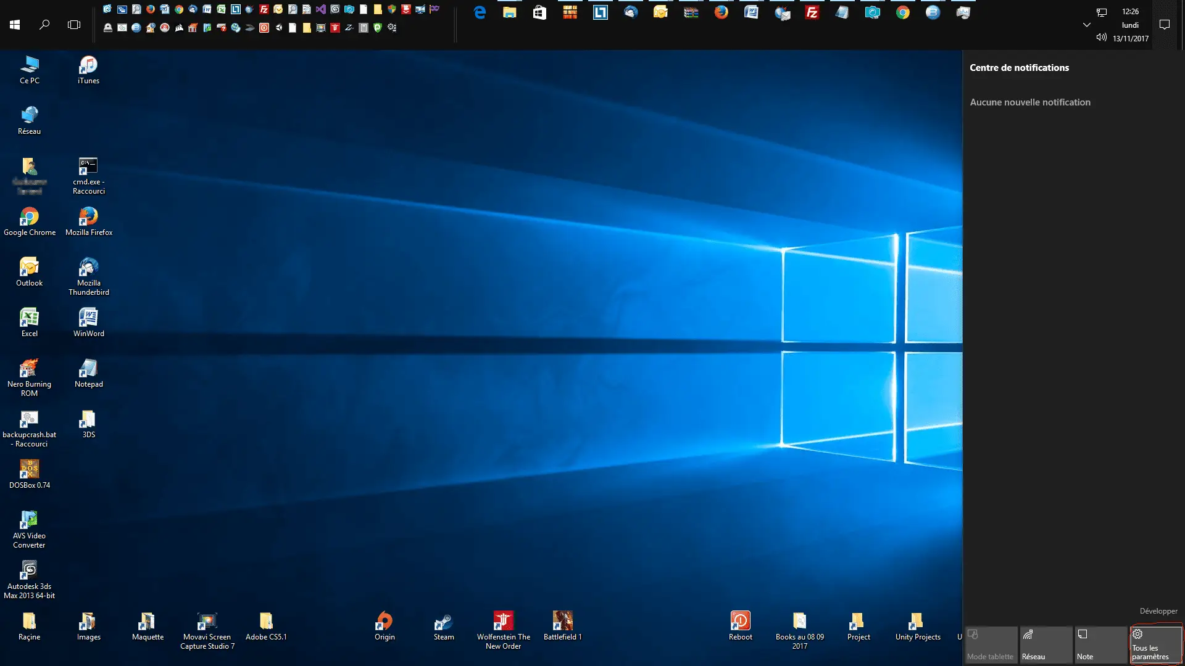
Task: Open Ce PC desktop icon
Action: [29, 70]
